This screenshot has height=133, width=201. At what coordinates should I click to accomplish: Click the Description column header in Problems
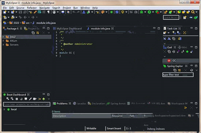pos(81,116)
